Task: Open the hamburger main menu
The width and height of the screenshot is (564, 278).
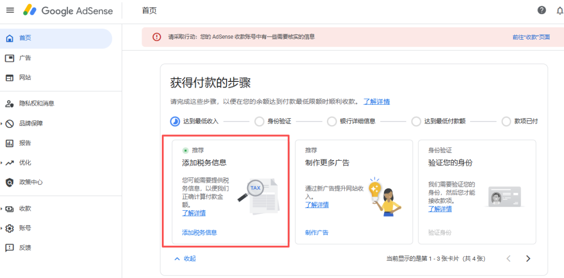Action: [x=10, y=10]
